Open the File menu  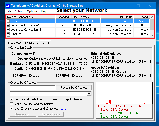(x=9, y=11)
